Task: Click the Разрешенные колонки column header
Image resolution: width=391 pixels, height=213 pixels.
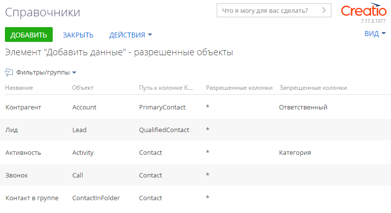Action: click(239, 88)
